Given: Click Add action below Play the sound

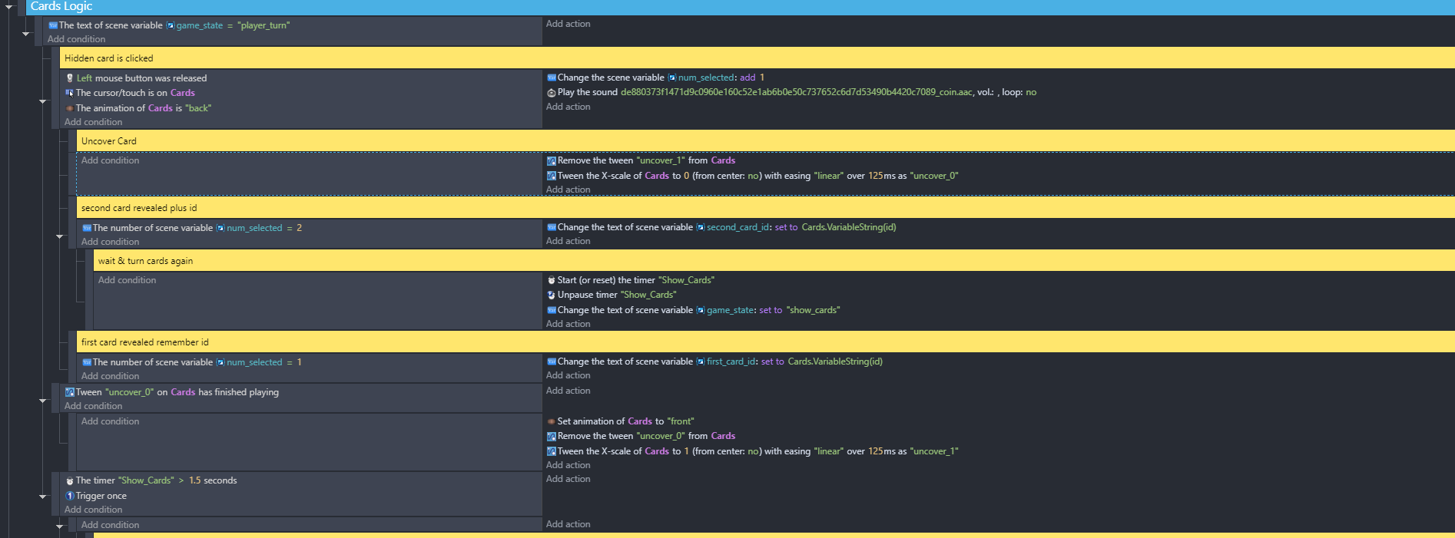Looking at the screenshot, I should click(568, 107).
